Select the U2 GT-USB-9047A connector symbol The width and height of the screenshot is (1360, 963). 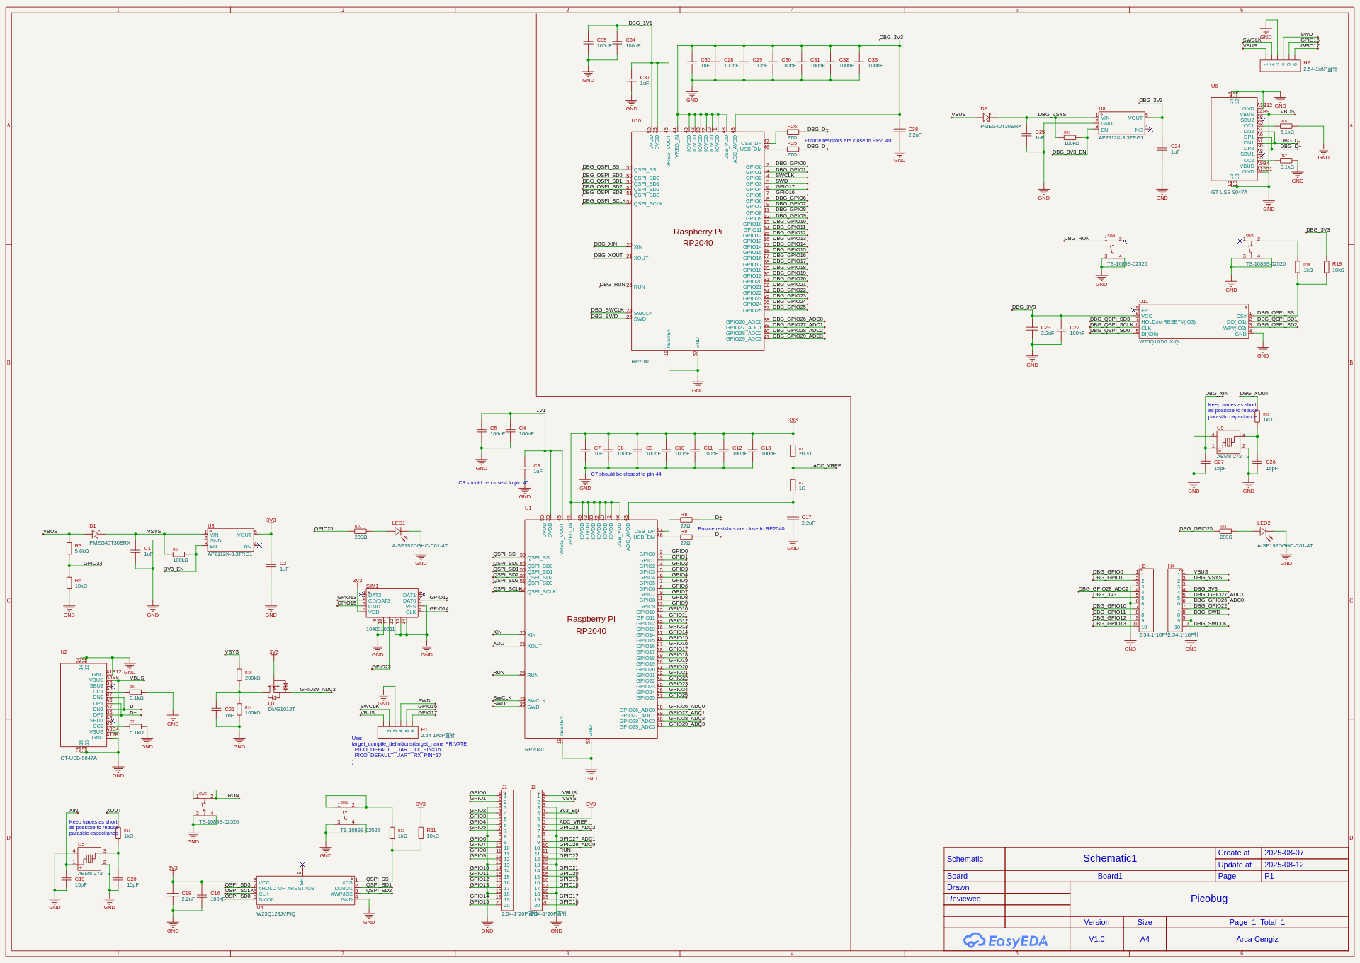point(84,705)
